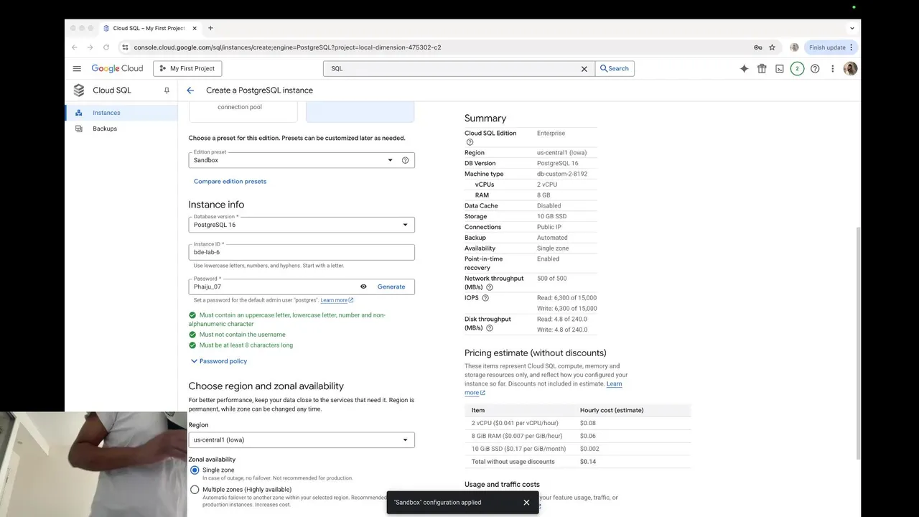Click the browser back arrow
This screenshot has width=919, height=517.
click(75, 47)
